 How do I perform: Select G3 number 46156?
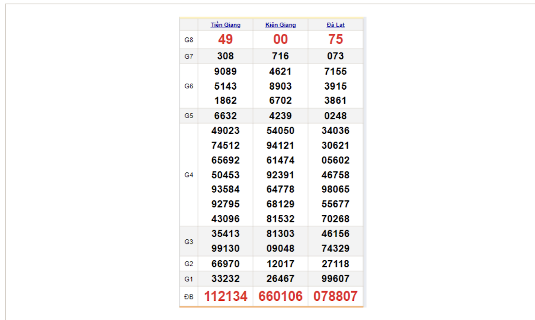[335, 234]
